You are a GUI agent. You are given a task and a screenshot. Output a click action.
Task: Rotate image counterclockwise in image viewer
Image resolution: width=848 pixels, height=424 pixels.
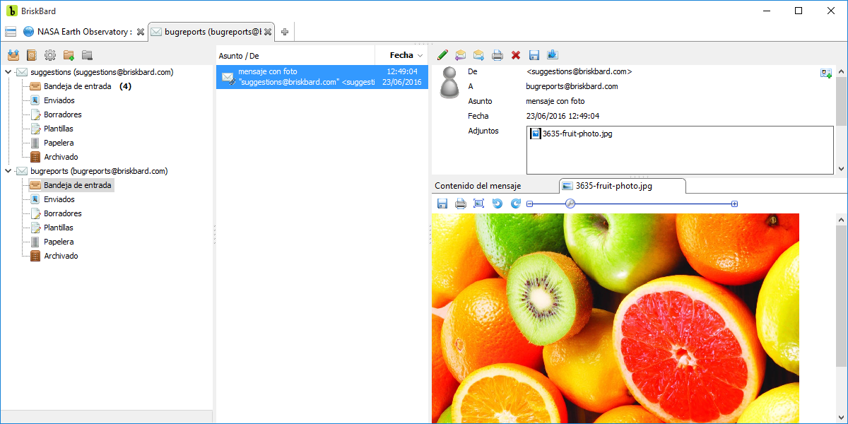pyautogui.click(x=497, y=204)
